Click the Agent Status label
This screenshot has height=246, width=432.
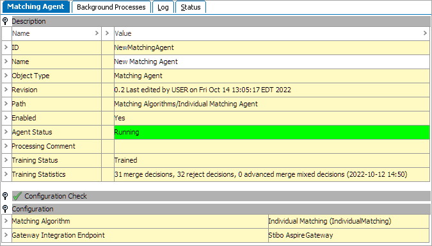(x=32, y=132)
